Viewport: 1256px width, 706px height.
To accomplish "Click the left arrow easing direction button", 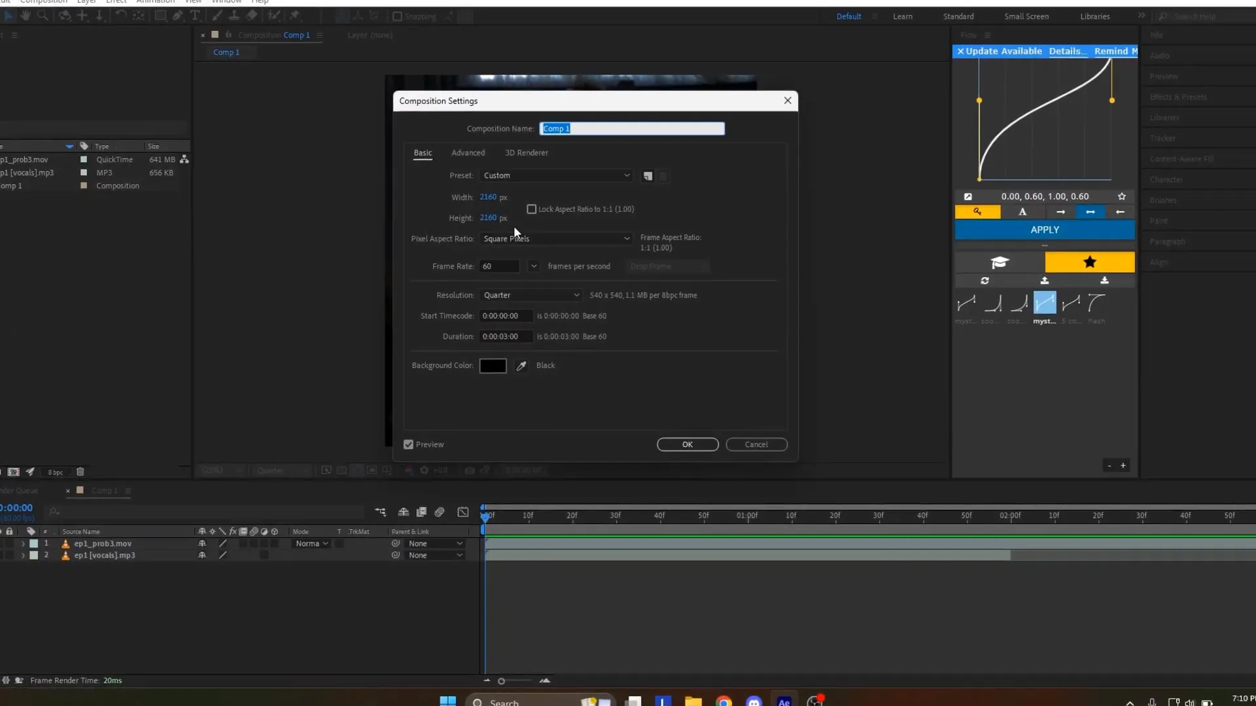I will point(1120,212).
